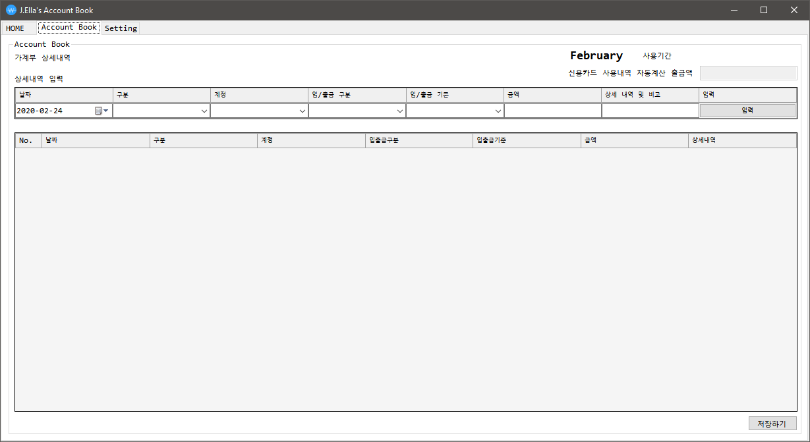
Task: Click the 입출금기준 column header
Action: [x=527, y=140]
